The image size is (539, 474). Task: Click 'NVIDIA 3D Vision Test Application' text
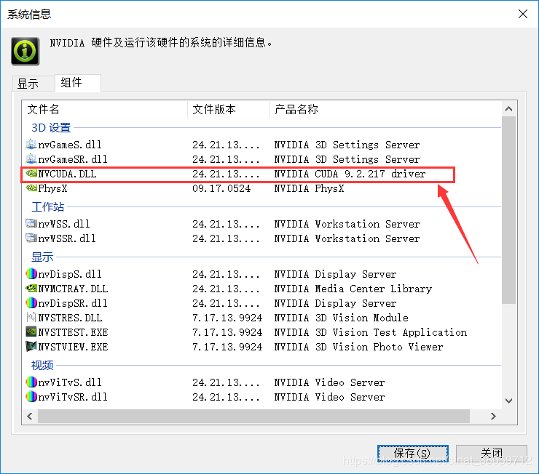[371, 332]
